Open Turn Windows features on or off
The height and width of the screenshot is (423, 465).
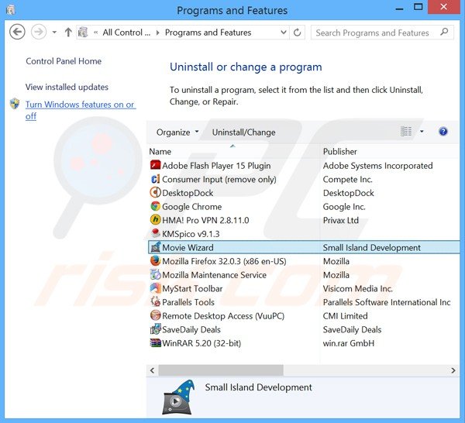pos(81,110)
